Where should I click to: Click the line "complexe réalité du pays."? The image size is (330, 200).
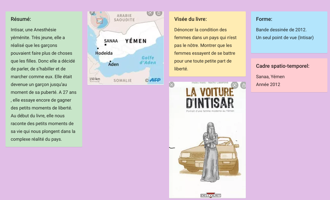36,139
